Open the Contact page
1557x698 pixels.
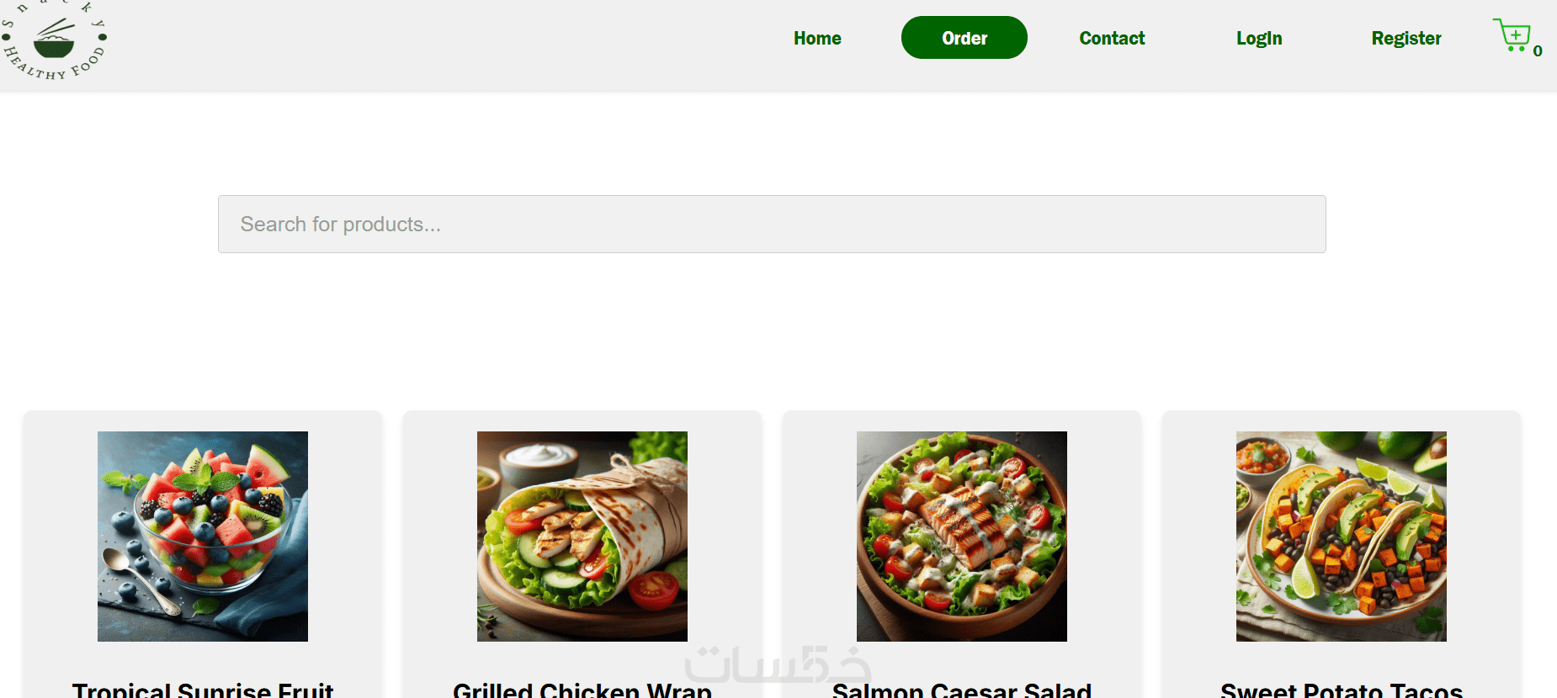(x=1112, y=38)
